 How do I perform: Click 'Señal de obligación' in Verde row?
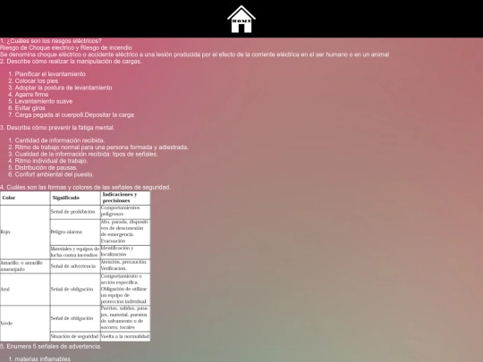tap(75, 318)
